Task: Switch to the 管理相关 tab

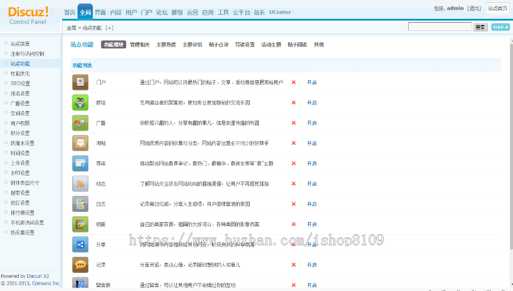Action: 140,44
